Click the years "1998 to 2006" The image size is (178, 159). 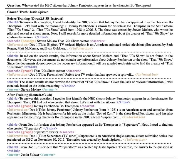point(83,30)
